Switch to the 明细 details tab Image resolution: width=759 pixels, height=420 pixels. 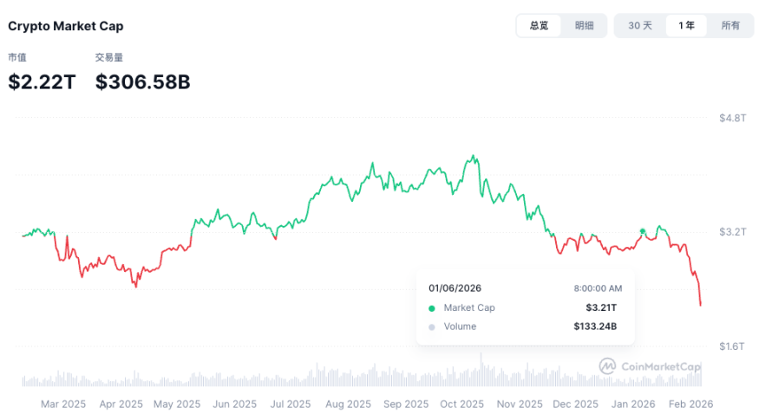[584, 26]
